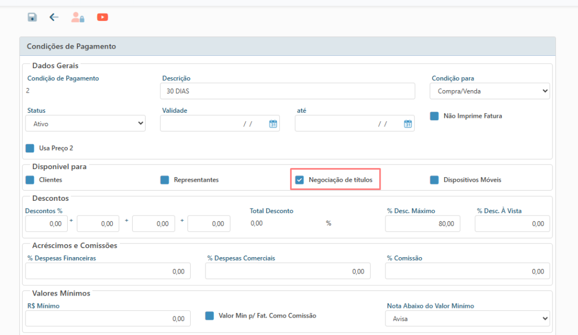Open the 'até' date calendar icon
Image resolution: width=578 pixels, height=335 pixels.
408,124
